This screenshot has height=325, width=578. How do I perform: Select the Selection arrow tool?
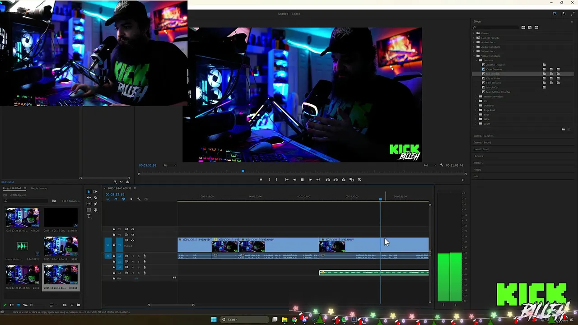pos(89,192)
